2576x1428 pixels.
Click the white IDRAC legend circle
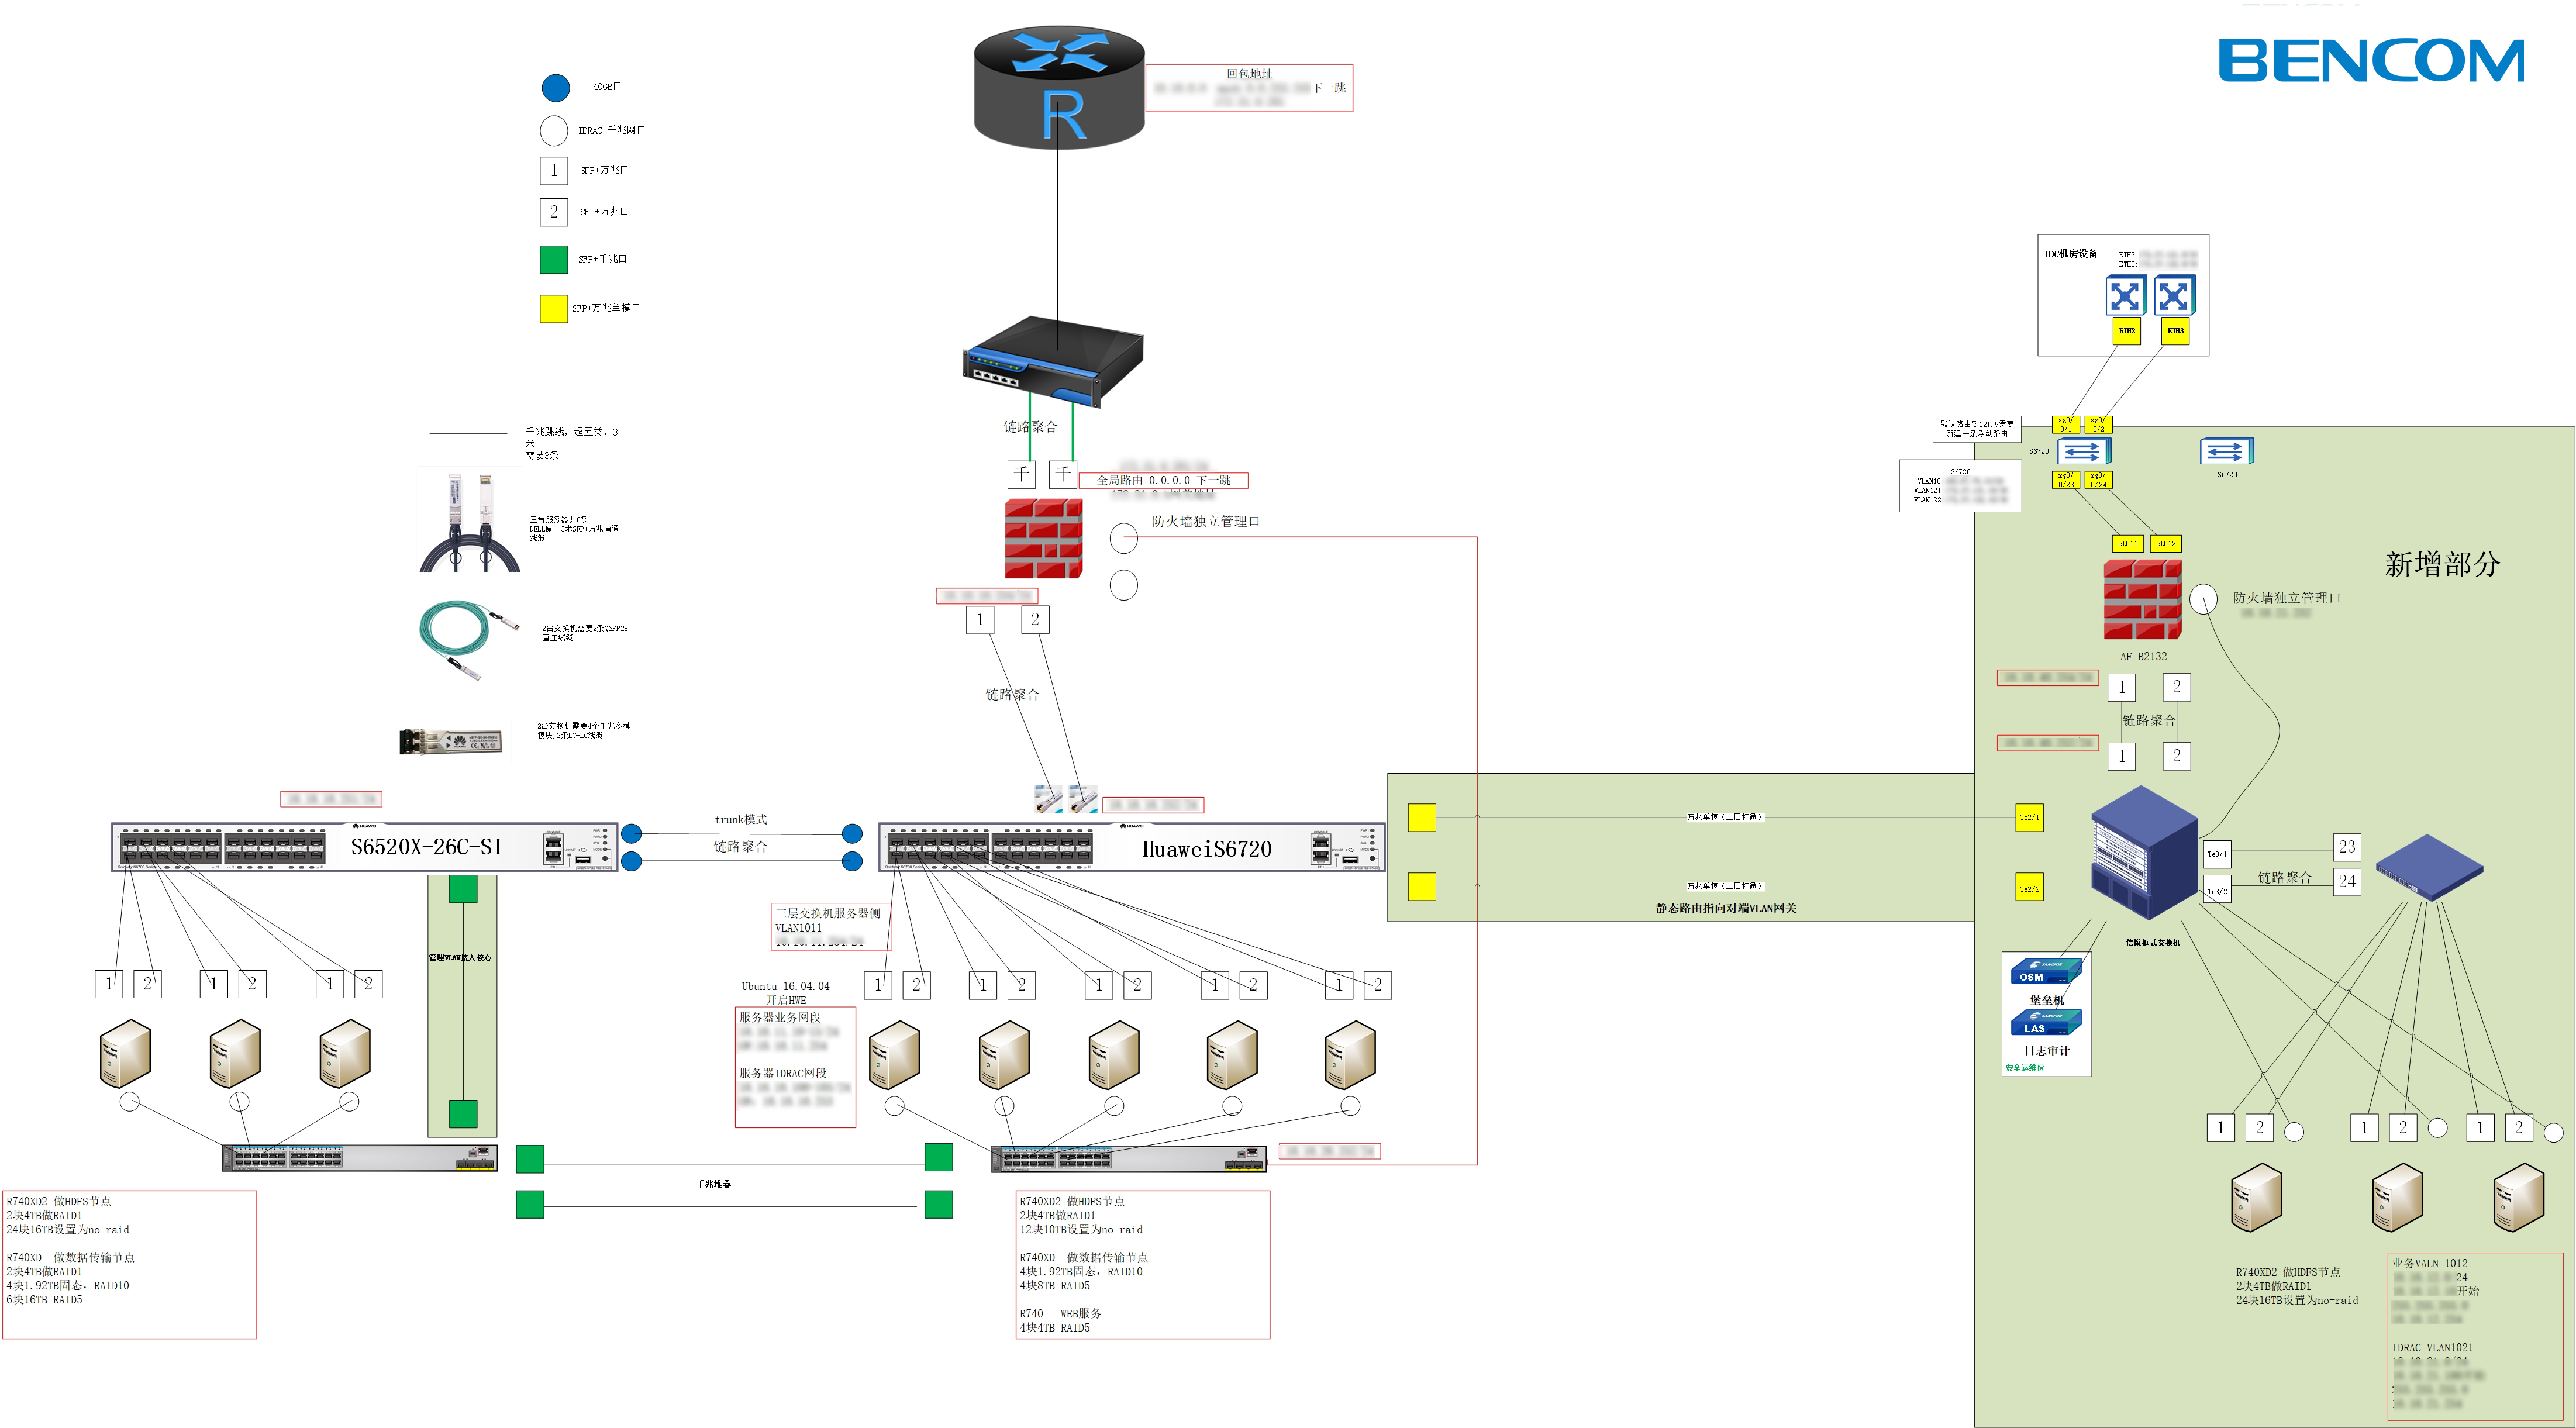pyautogui.click(x=553, y=131)
